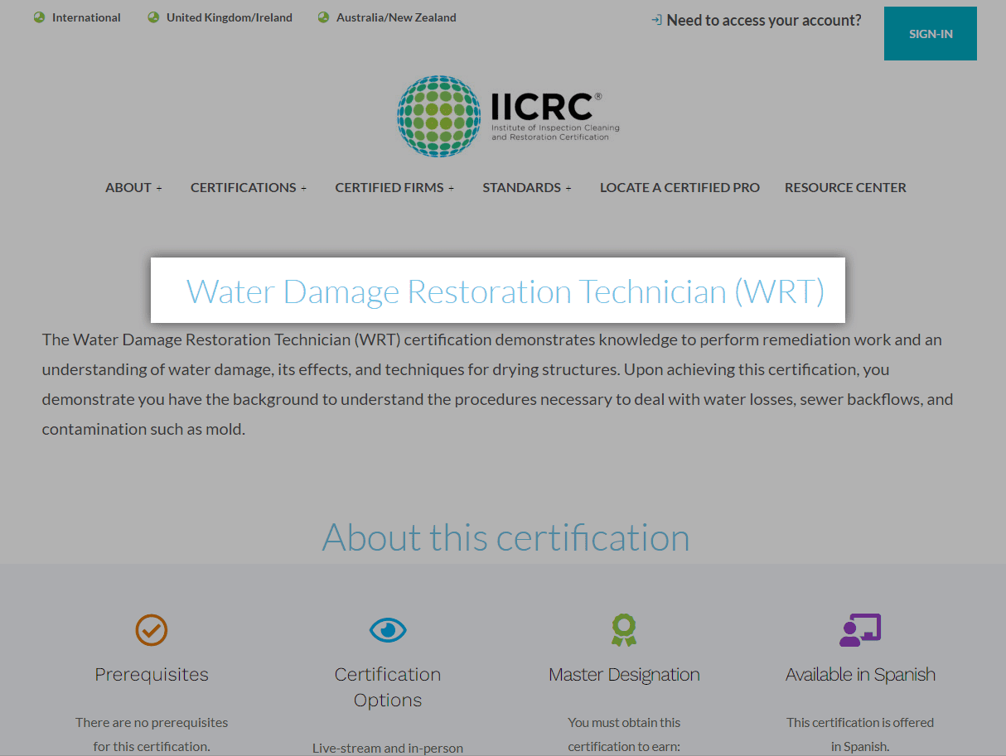Click the Available in Spanish heading

860,675
